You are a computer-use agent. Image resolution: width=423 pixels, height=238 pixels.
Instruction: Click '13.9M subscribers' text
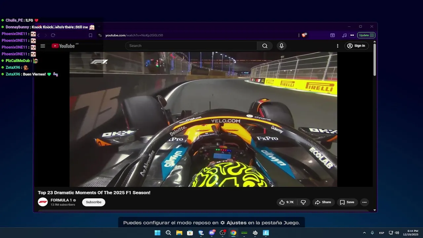63,205
